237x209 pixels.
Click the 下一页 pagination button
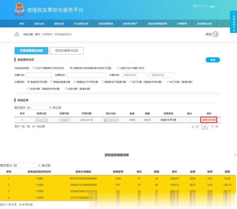[x=214, y=127]
